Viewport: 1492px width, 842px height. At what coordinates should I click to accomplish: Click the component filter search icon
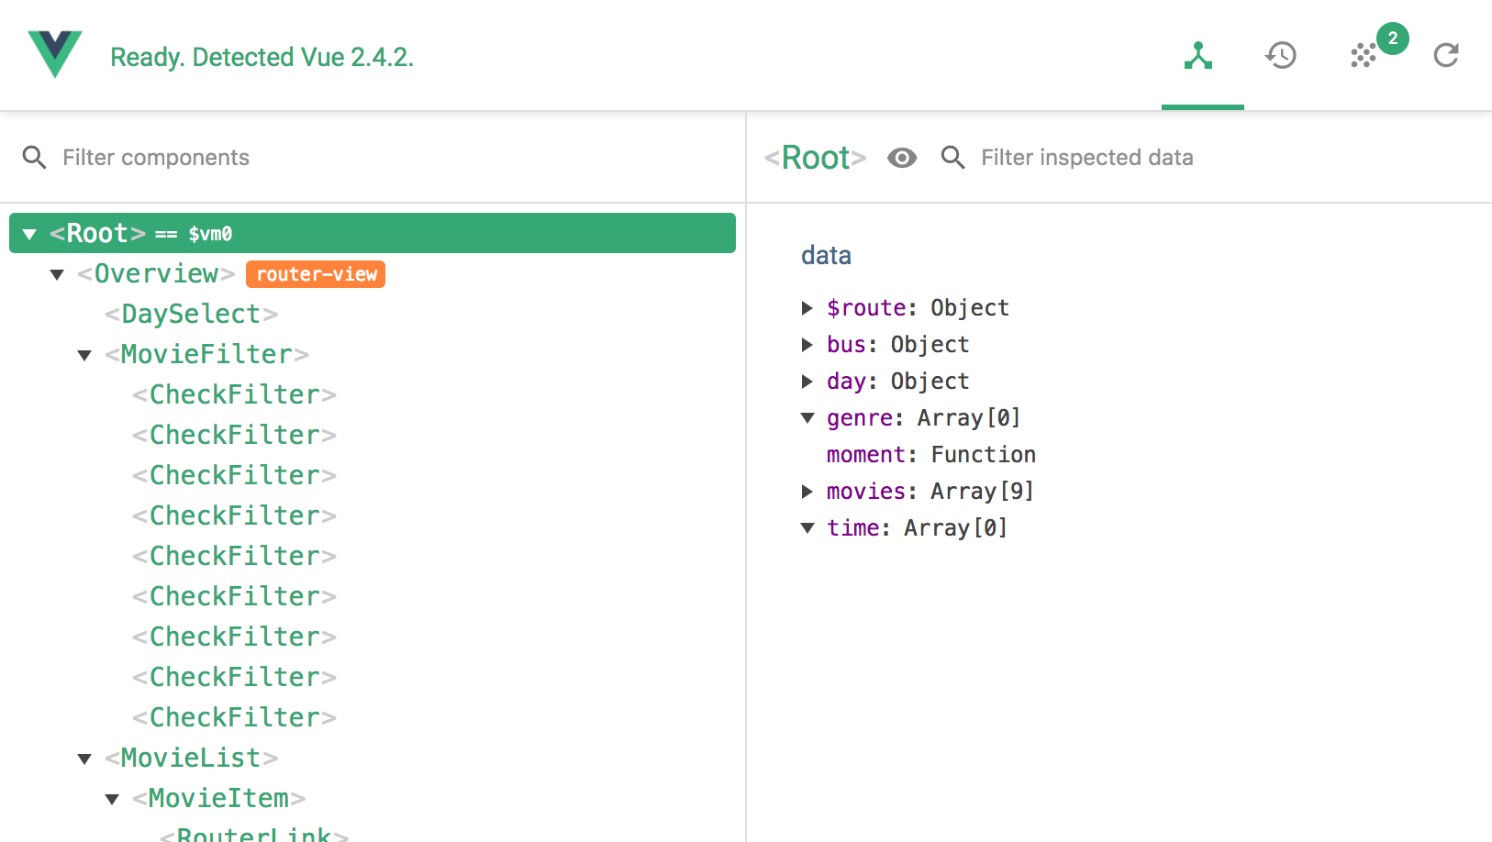coord(35,158)
